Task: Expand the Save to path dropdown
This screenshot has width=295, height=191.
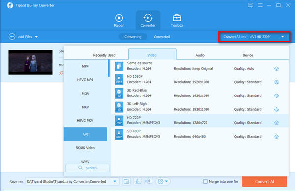Action: 115,181
